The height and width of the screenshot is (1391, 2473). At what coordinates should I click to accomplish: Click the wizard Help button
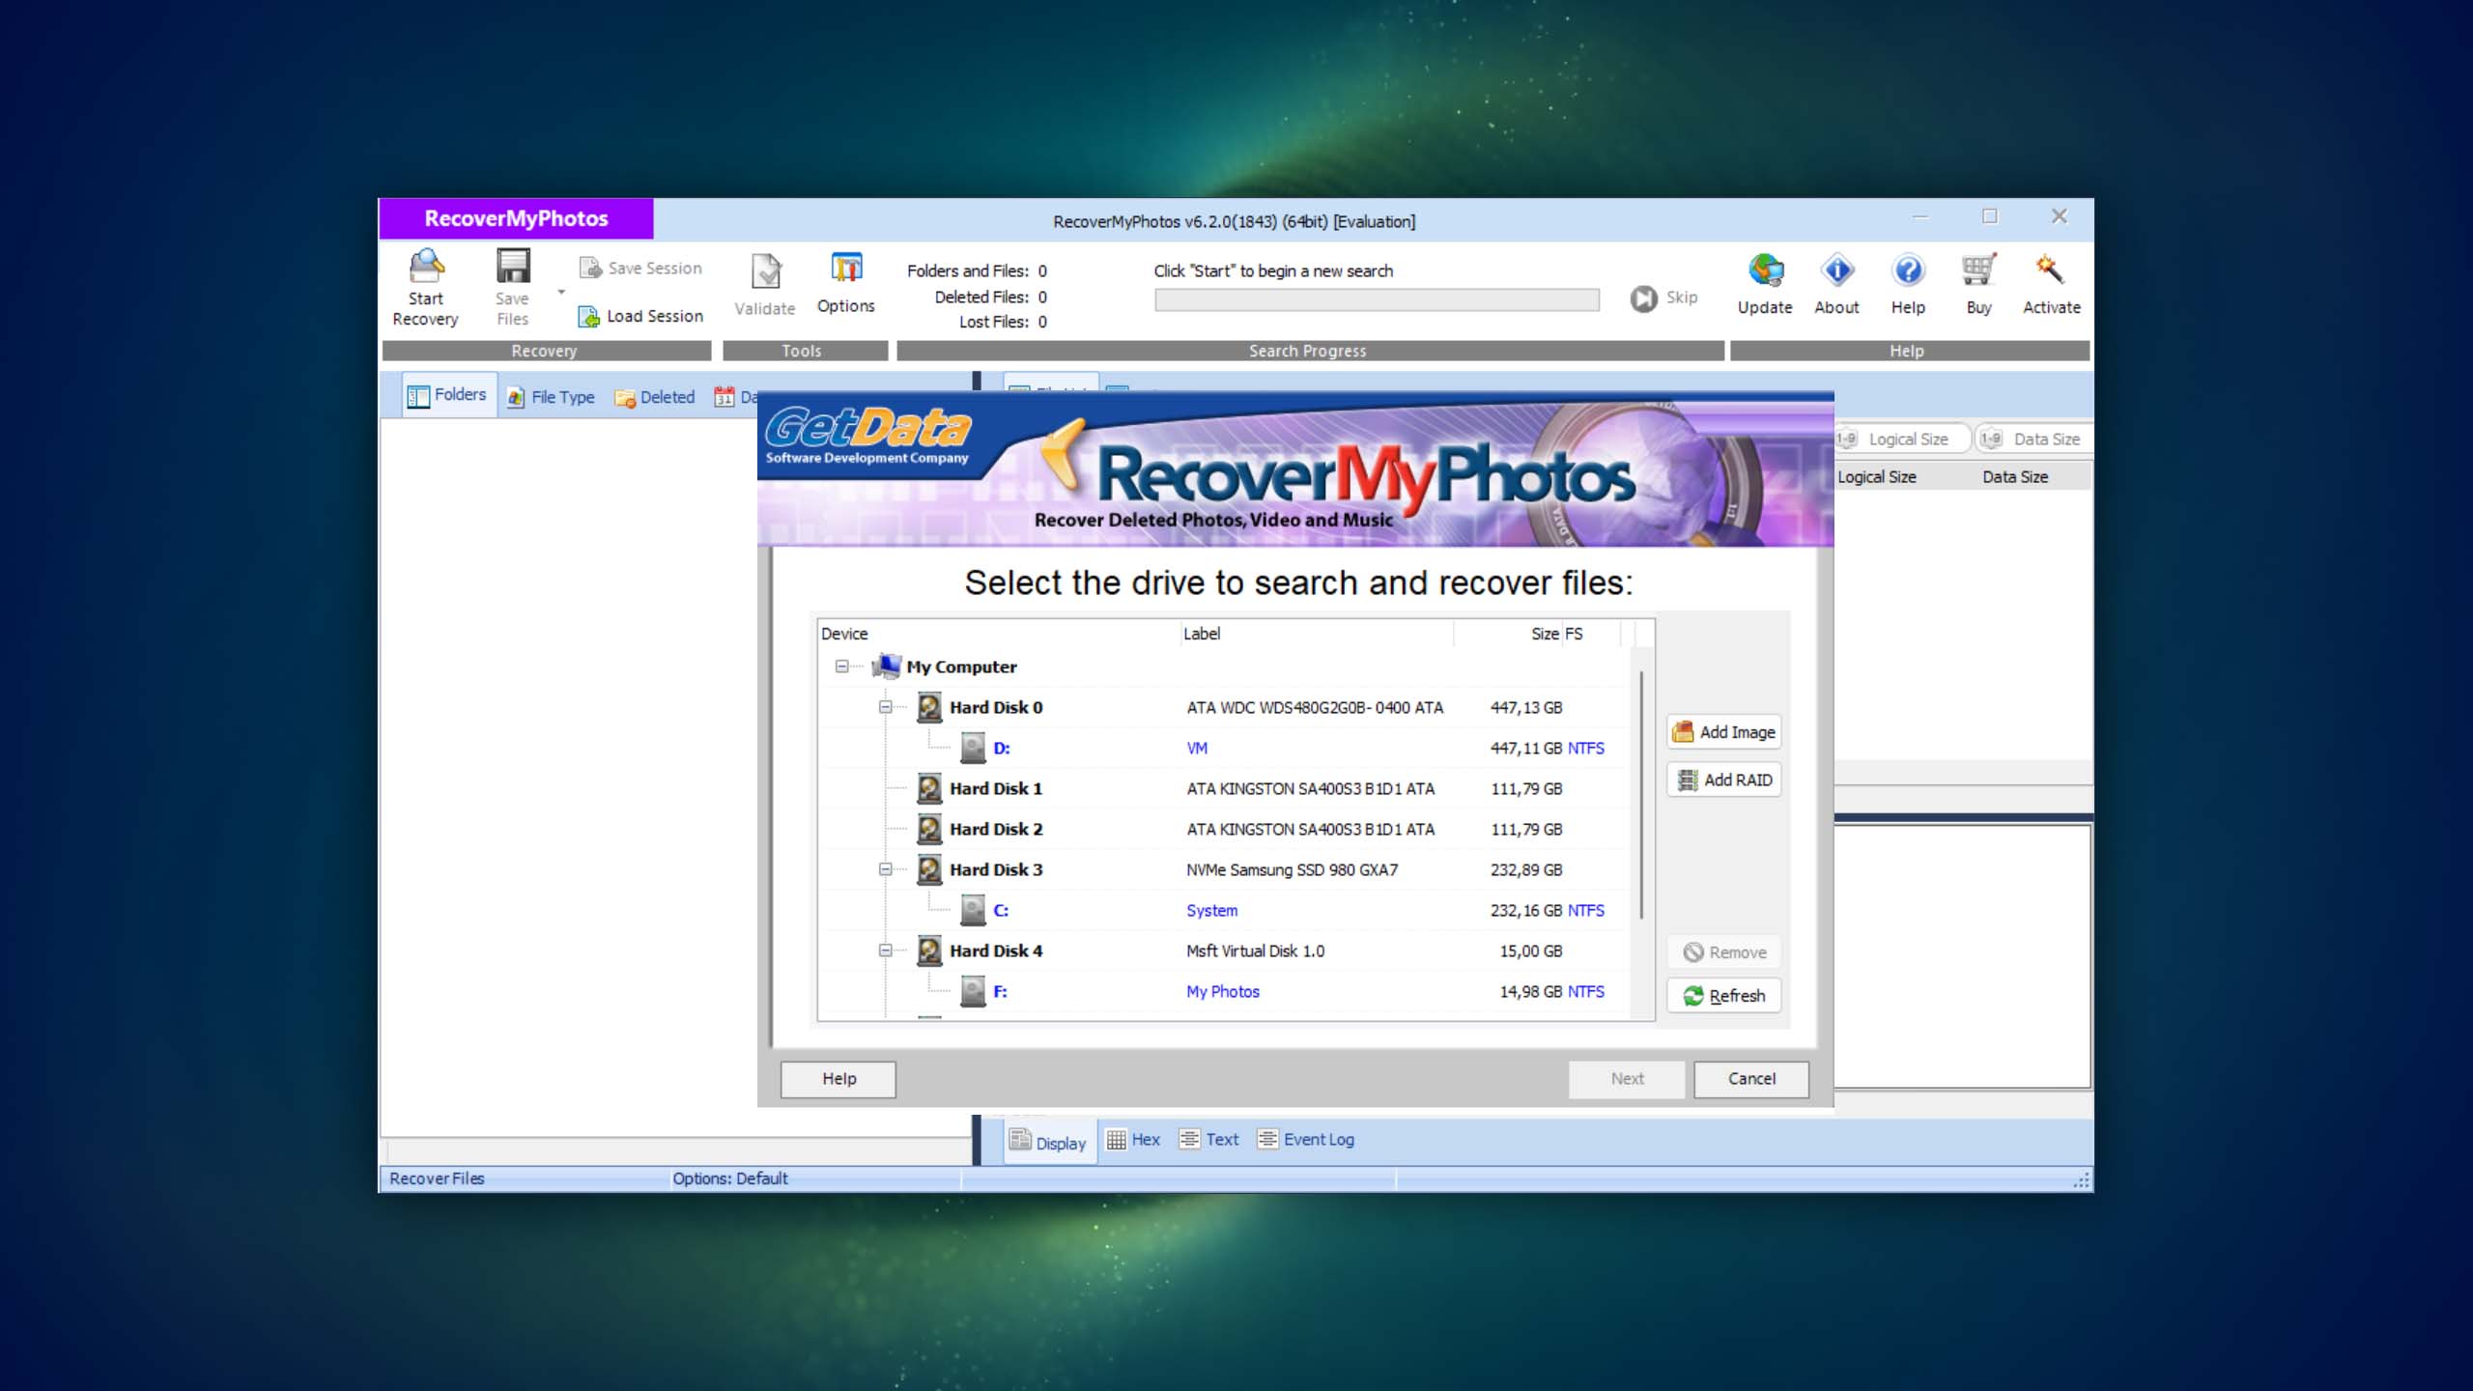[838, 1079]
